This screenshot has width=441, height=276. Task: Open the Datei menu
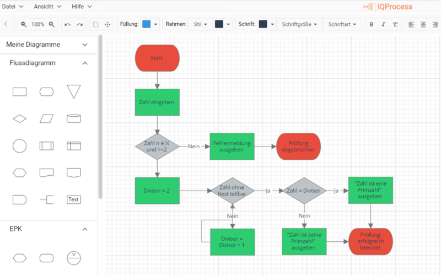coord(13,7)
